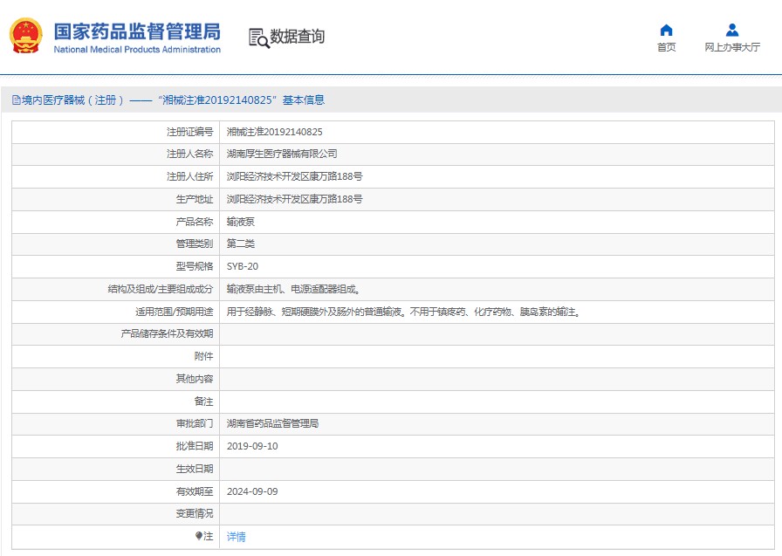This screenshot has width=782, height=556.
Task: Click the national emblem logo
Action: click(25, 36)
